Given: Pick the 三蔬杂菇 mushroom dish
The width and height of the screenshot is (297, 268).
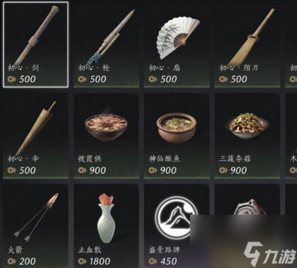Looking at the screenshot, I should coord(247,136).
